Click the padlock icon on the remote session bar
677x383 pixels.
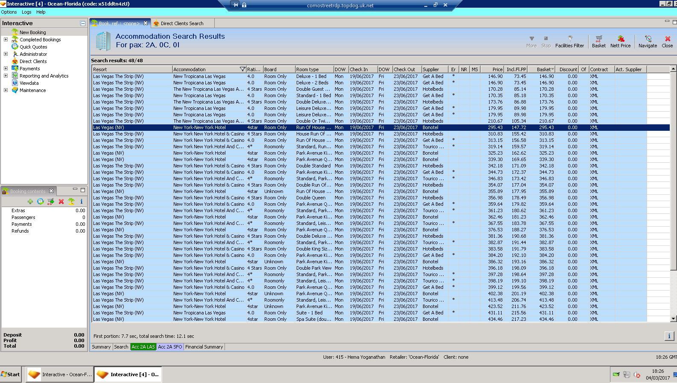pyautogui.click(x=244, y=5)
